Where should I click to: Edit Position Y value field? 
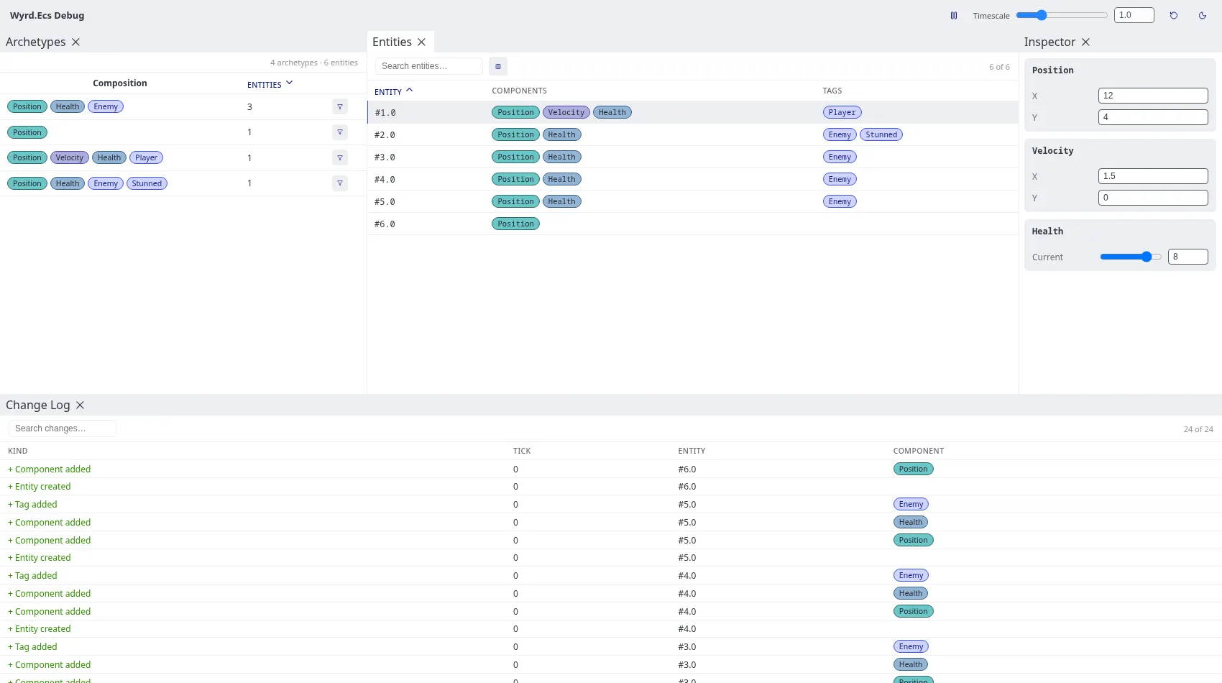click(1153, 117)
